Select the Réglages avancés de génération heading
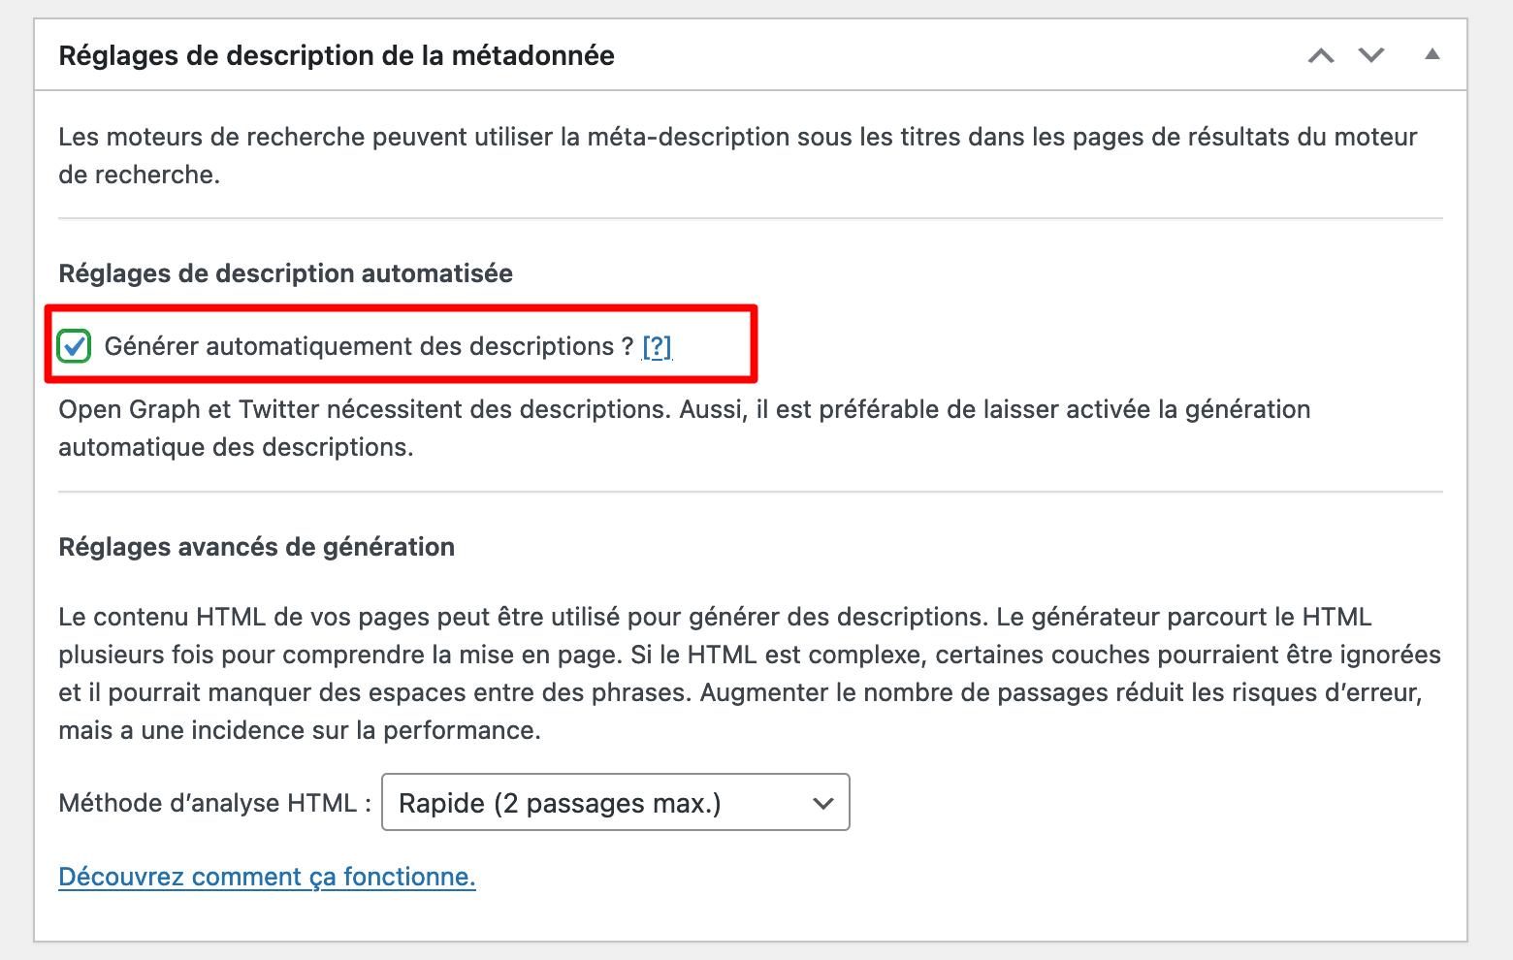 pos(256,547)
